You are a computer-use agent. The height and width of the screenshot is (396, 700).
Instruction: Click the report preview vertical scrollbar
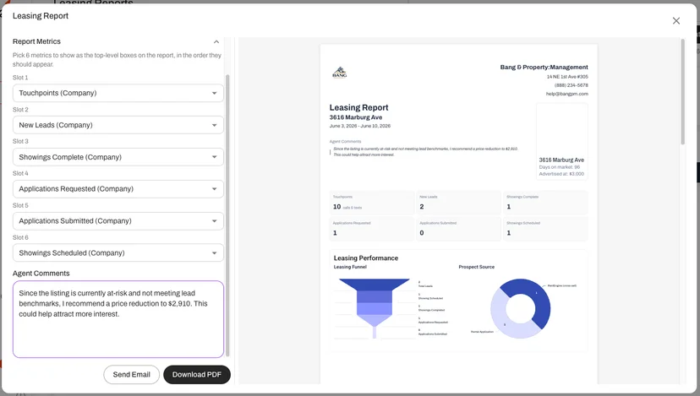[682, 91]
